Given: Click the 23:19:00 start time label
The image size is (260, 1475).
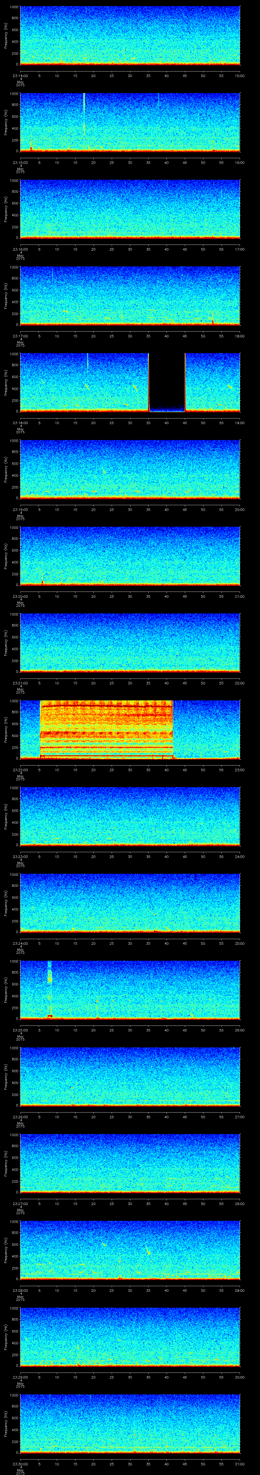Looking at the screenshot, I should 20,510.
